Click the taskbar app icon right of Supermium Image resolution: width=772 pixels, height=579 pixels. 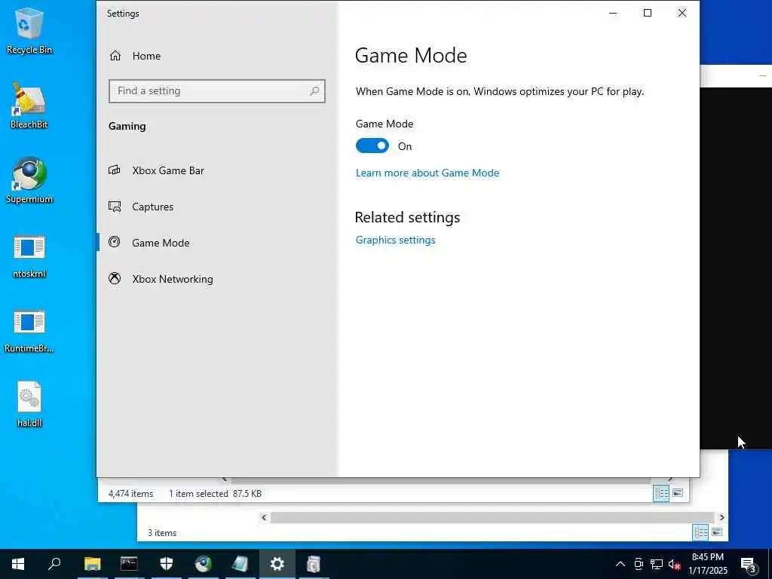240,564
